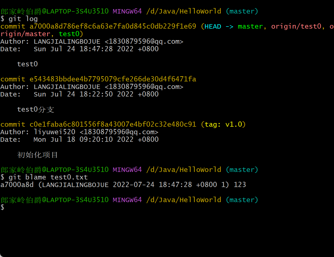Click the top MINGW64 label in the prompt
The image size is (334, 257).
point(127,11)
